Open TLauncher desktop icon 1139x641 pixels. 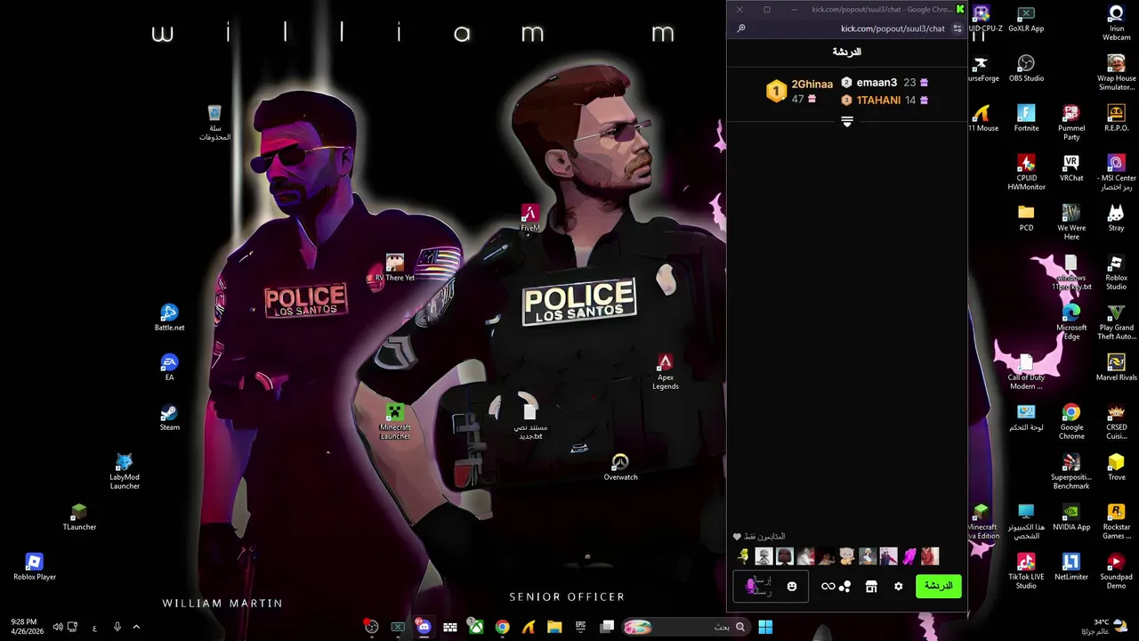(x=79, y=517)
